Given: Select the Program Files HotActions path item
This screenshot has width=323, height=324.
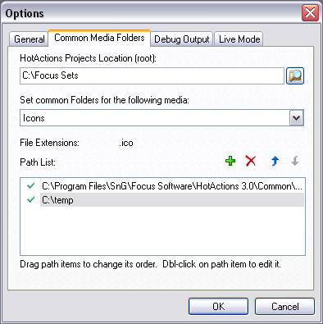Looking at the screenshot, I should pyautogui.click(x=172, y=186).
